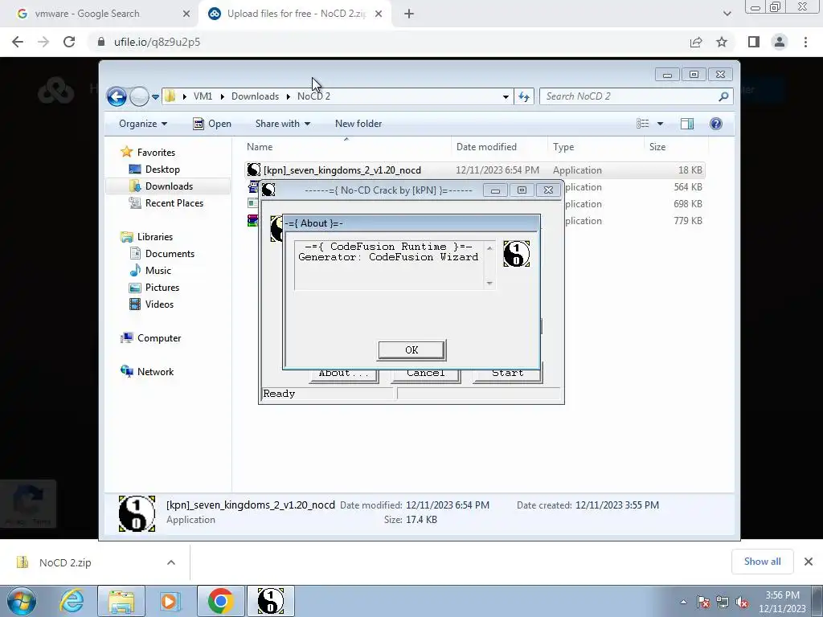
Task: Sort by Name column header
Action: click(346, 147)
